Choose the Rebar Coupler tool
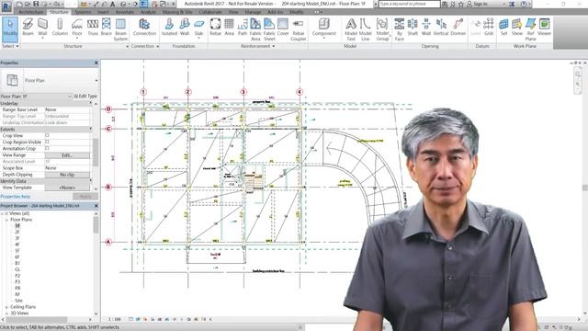The height and width of the screenshot is (331, 588). pos(298,29)
